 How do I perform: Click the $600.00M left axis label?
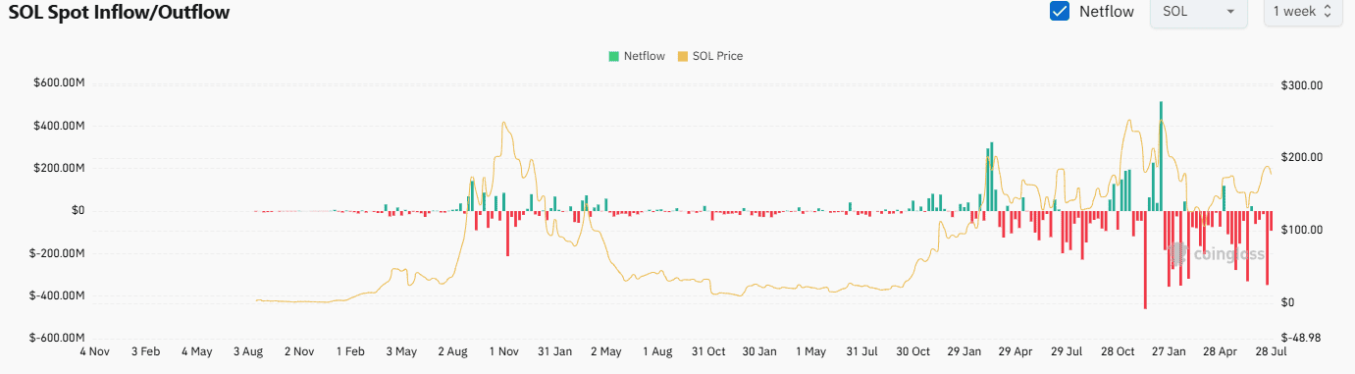[58, 84]
